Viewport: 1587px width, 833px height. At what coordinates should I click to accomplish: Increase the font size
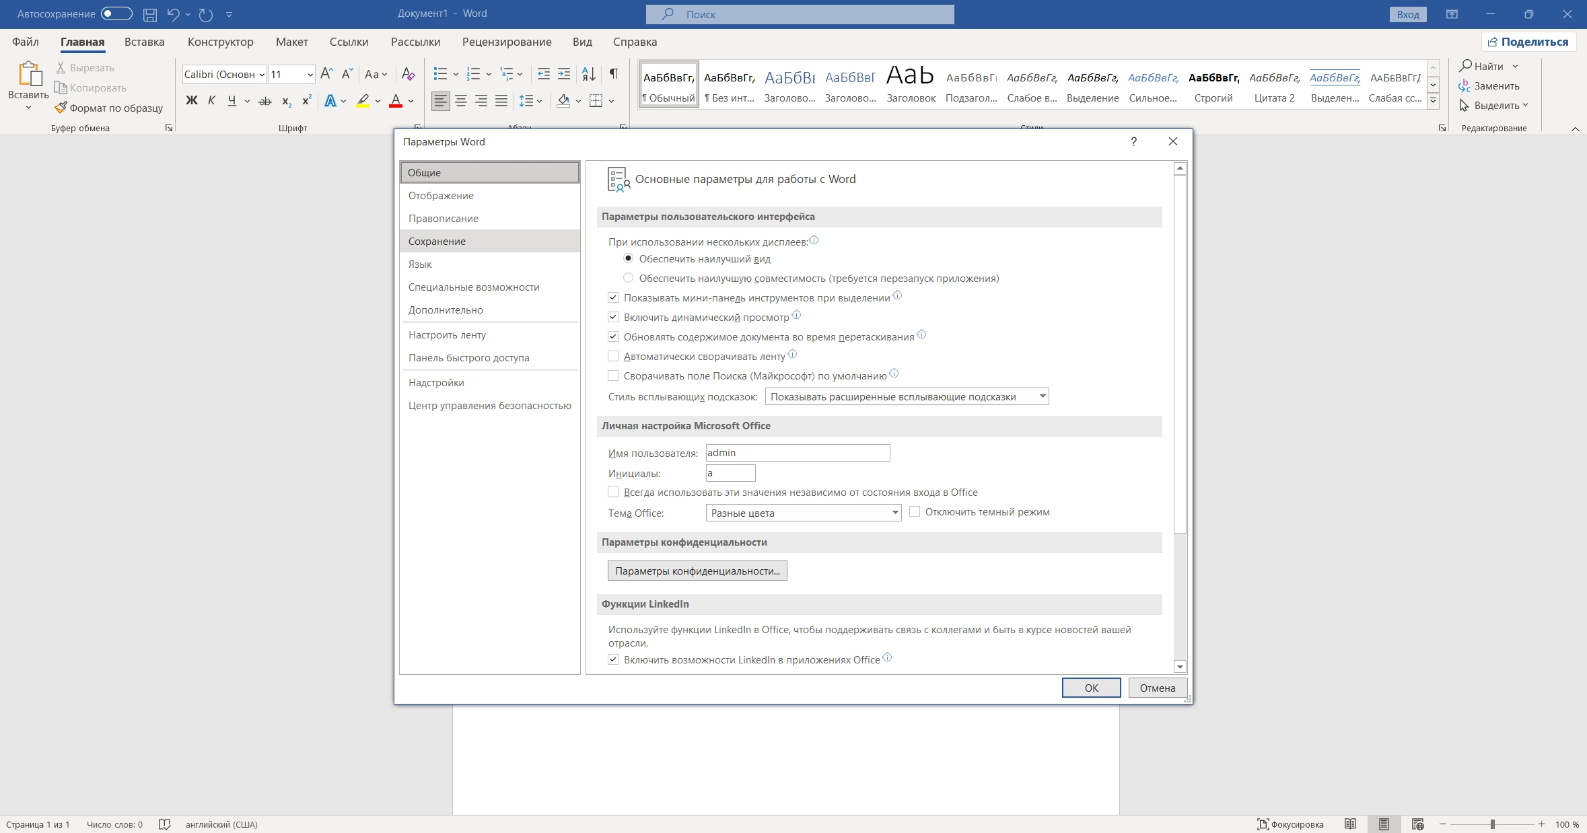pyautogui.click(x=326, y=74)
